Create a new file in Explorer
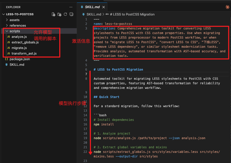This screenshot has height=163, width=231. coord(53,14)
